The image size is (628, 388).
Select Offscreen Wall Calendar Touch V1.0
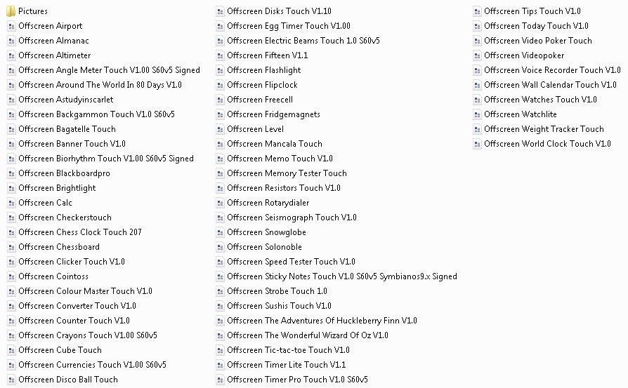[x=550, y=85]
